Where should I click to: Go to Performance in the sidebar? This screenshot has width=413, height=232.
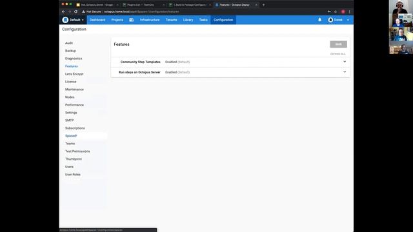(x=74, y=105)
